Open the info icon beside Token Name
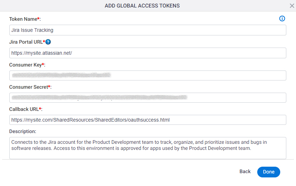296x186 pixels. [282, 19]
